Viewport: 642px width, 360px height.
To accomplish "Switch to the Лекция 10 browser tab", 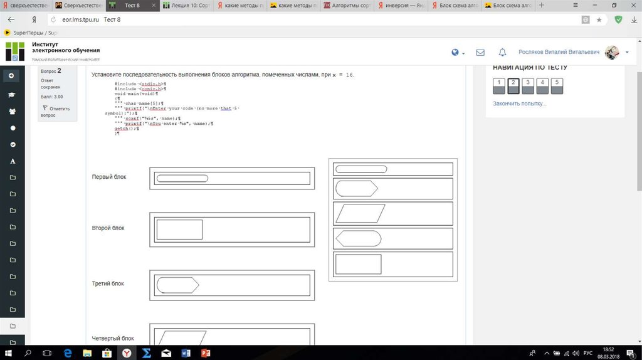I will point(186,5).
